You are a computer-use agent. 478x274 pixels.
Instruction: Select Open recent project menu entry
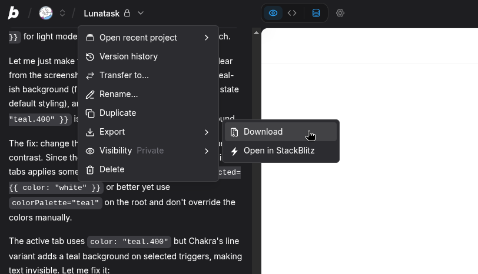click(x=148, y=38)
